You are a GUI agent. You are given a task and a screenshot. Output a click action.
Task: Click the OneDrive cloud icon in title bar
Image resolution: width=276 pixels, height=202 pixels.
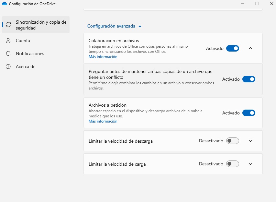pyautogui.click(x=5, y=4)
